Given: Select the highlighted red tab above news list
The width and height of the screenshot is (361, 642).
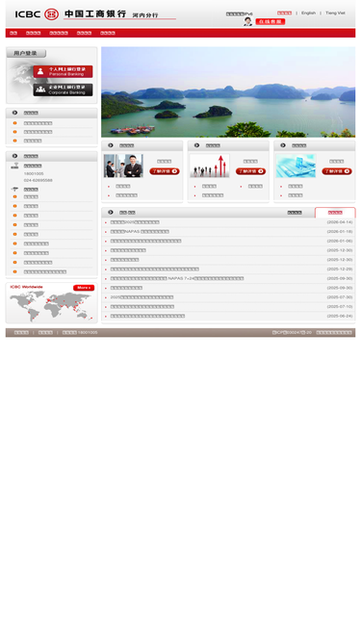Looking at the screenshot, I should tap(335, 213).
